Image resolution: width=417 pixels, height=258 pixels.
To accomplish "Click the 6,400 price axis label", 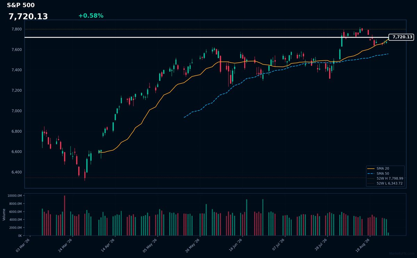I will [17, 172].
